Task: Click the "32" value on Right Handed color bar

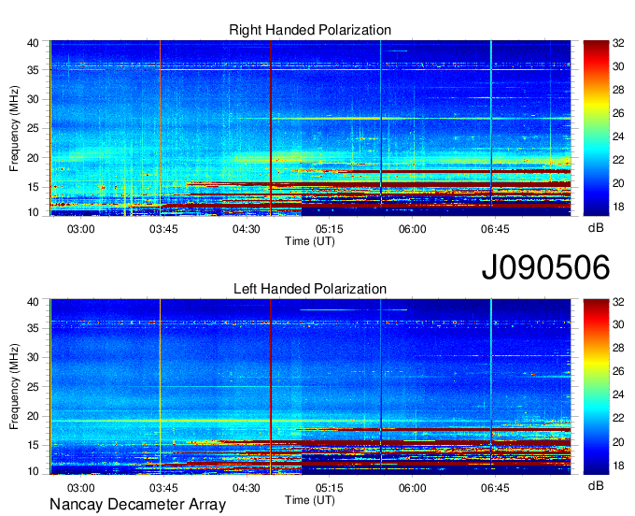Action: click(618, 43)
